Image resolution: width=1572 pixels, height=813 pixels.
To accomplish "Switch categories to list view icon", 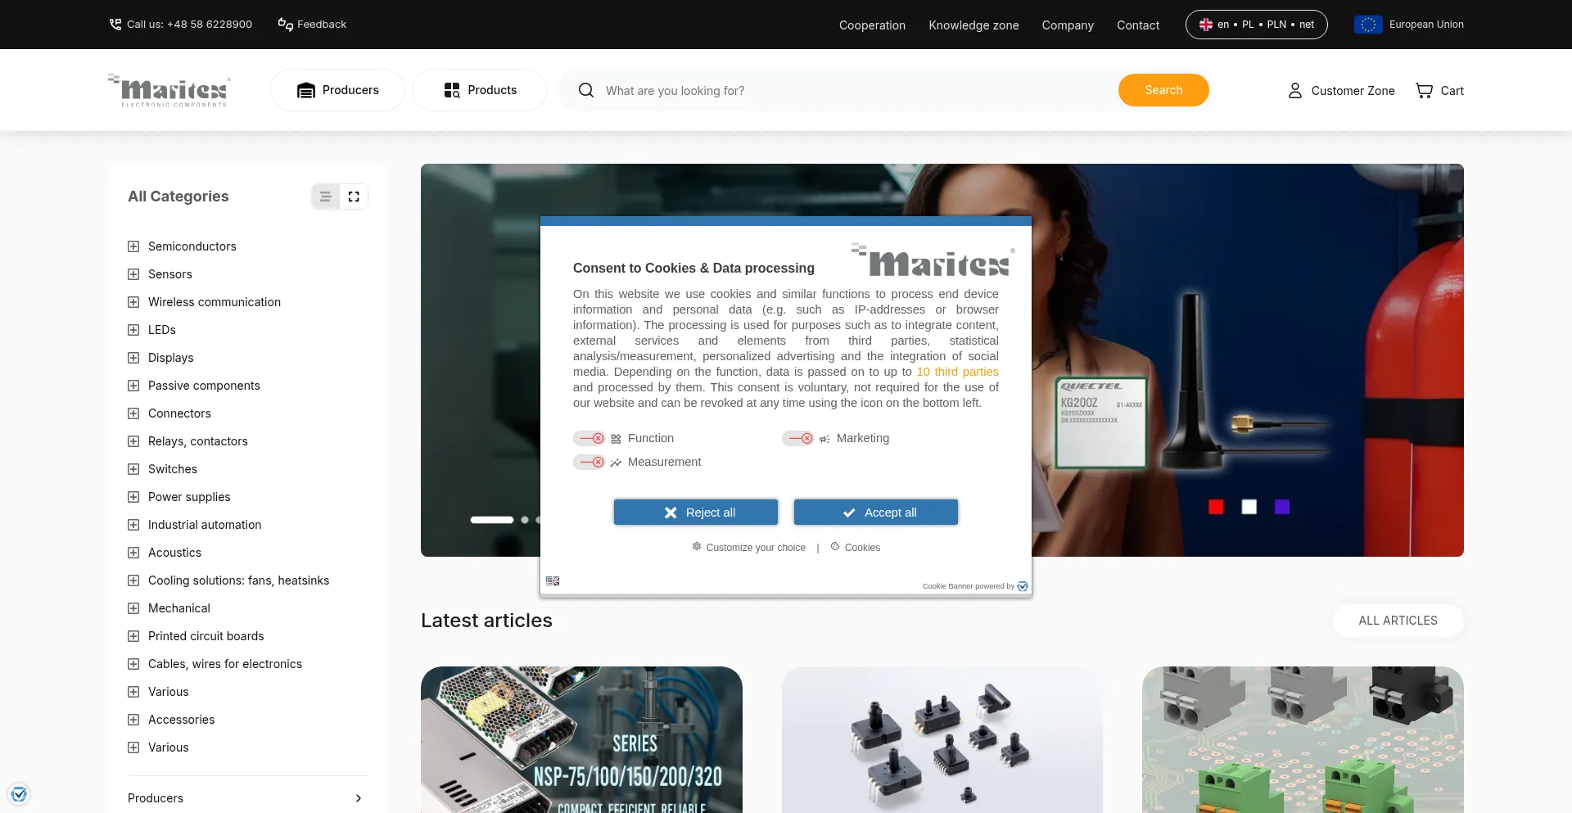I will click(326, 196).
